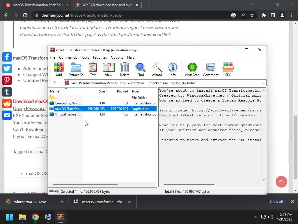Expand macOS Transforma zip download options chevron
298x224 pixels.
coord(130,202)
